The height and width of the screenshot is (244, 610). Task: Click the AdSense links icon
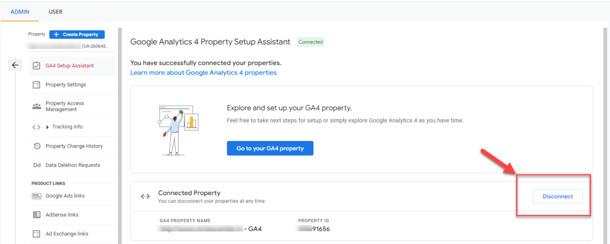(x=36, y=215)
